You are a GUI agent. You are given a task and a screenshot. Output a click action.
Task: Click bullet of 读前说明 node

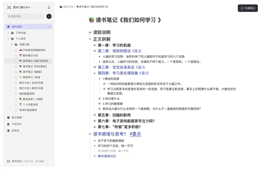click(x=90, y=32)
